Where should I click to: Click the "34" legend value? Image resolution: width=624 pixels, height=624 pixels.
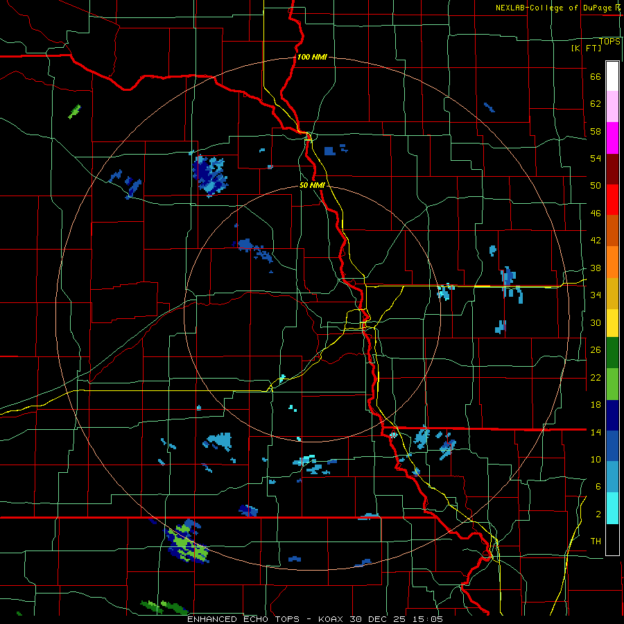point(596,295)
